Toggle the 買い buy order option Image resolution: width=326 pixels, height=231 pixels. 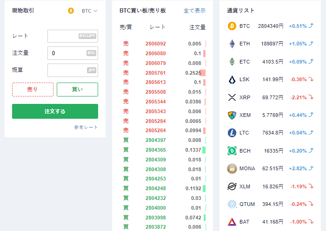(77, 89)
